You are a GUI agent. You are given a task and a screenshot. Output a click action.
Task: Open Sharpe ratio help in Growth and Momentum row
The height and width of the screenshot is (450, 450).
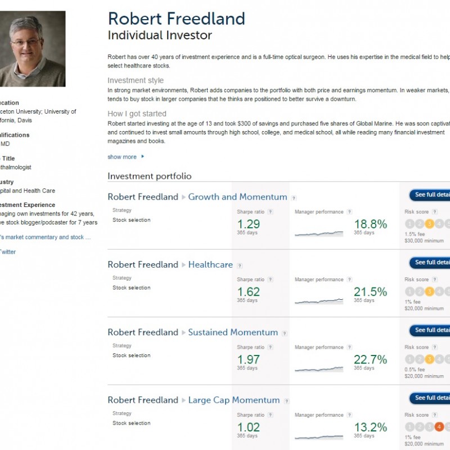tap(270, 212)
